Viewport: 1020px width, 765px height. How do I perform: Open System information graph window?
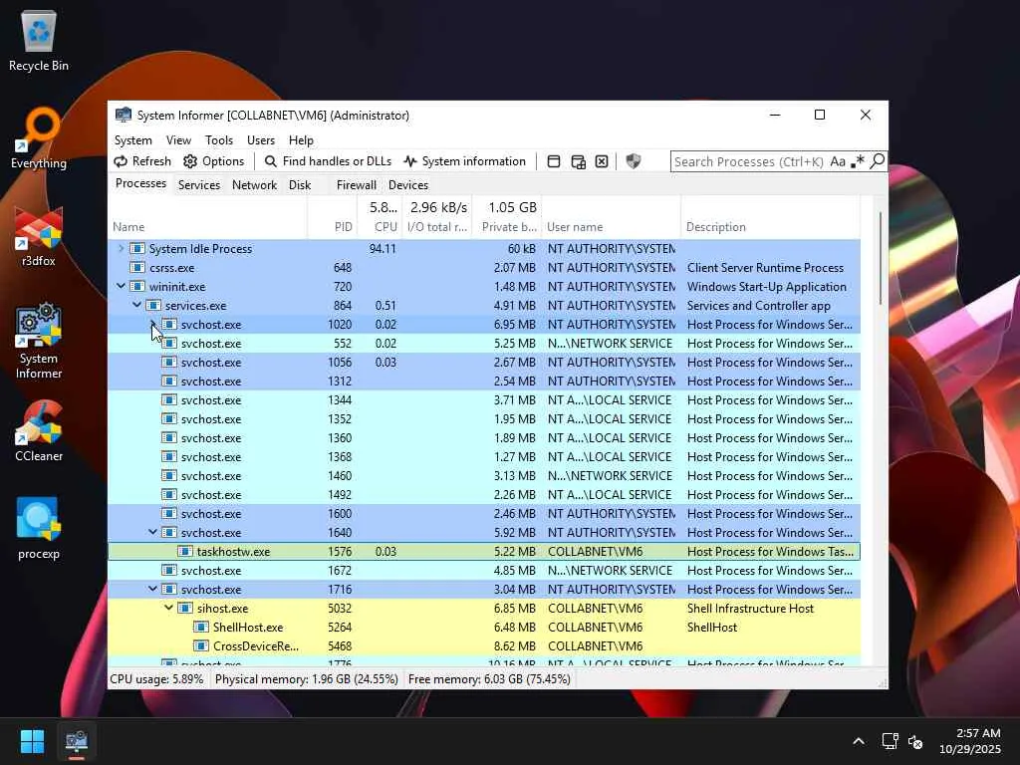[464, 161]
